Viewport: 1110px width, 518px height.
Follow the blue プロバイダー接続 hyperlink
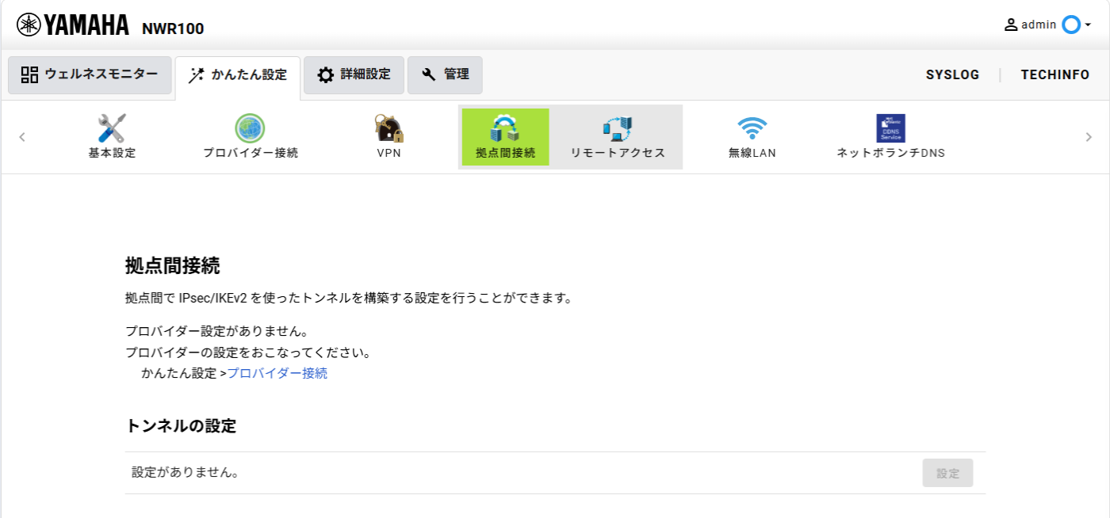277,373
